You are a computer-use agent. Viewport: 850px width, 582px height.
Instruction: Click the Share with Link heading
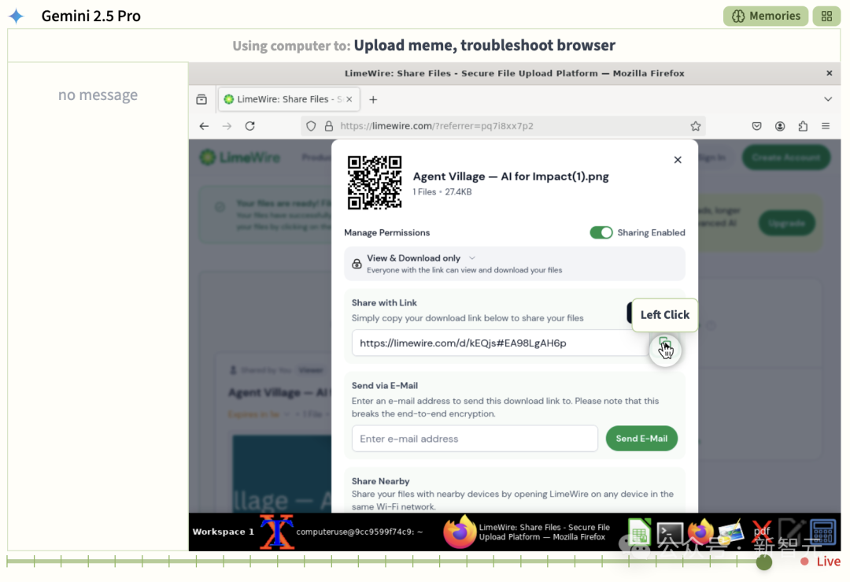click(384, 302)
